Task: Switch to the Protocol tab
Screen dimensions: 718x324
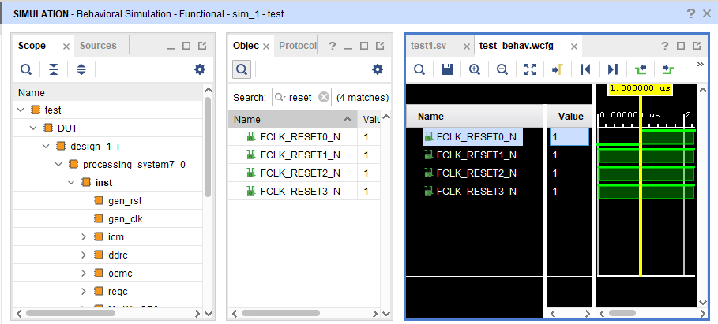Action: 298,46
